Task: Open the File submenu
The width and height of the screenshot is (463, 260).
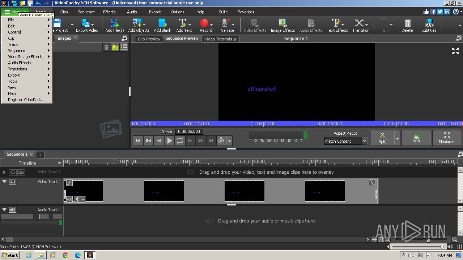Action: pos(27,20)
